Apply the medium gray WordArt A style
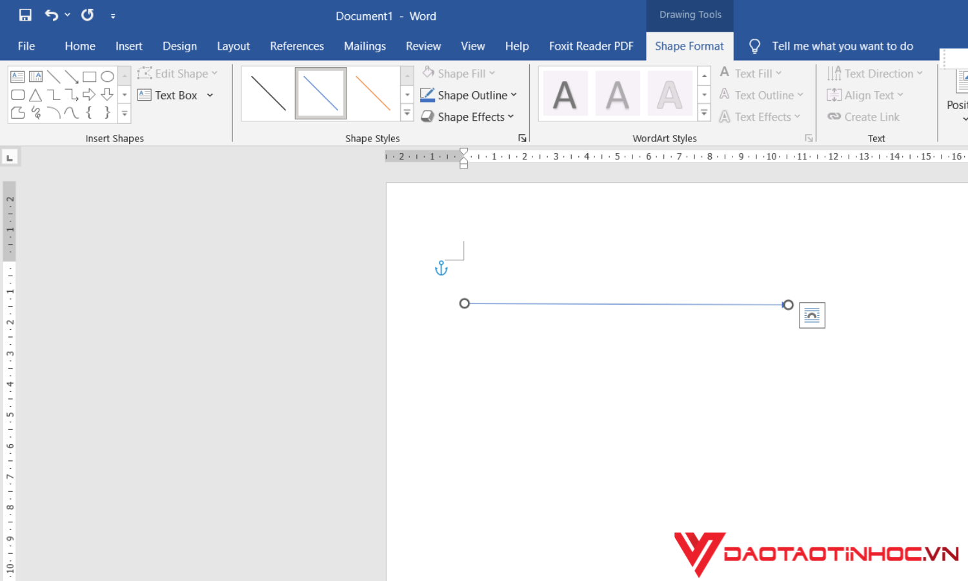This screenshot has height=581, width=968. [618, 94]
